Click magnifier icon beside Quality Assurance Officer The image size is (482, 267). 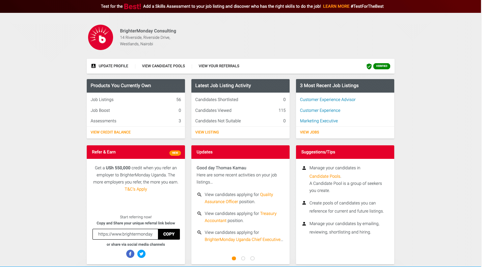click(x=199, y=195)
